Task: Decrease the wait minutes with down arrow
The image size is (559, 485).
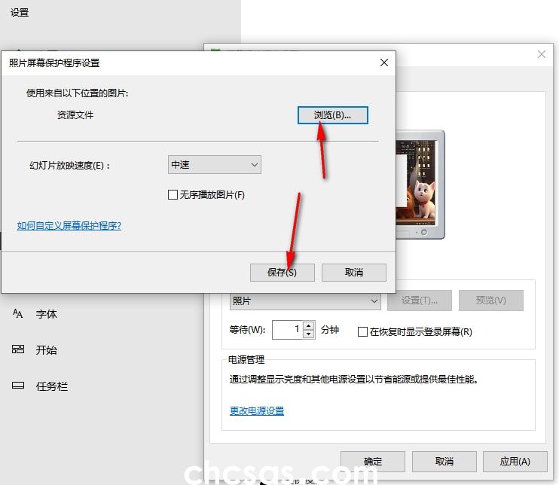Action: pos(309,334)
